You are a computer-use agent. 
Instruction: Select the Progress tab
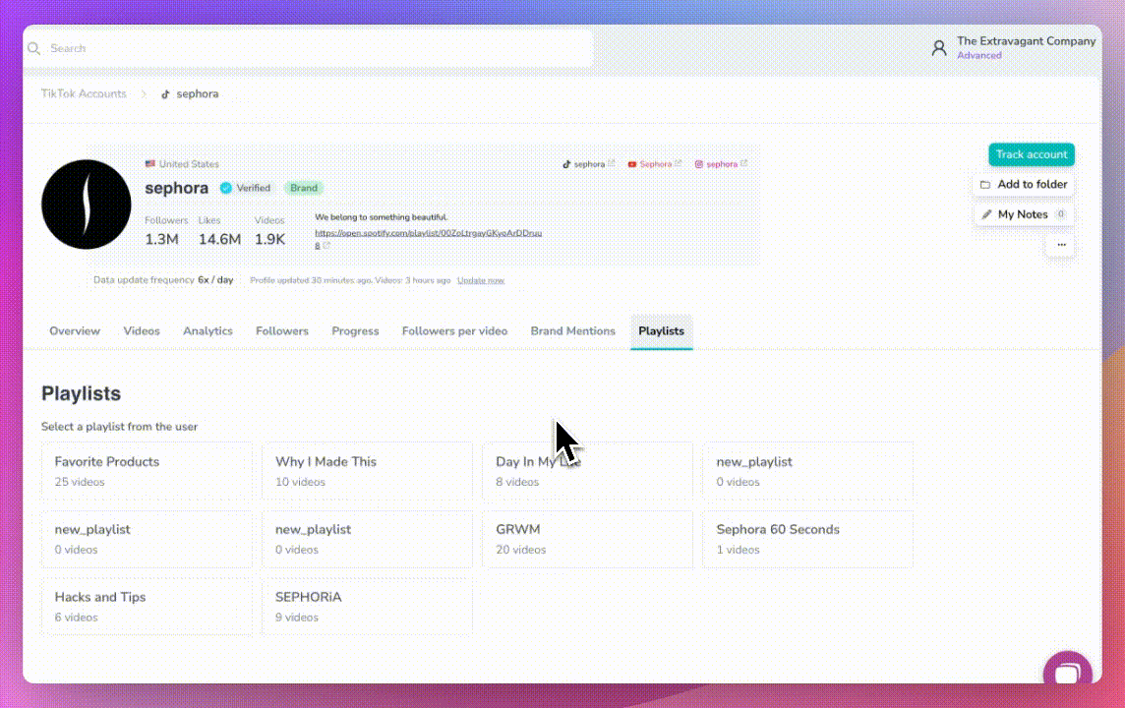pyautogui.click(x=355, y=331)
